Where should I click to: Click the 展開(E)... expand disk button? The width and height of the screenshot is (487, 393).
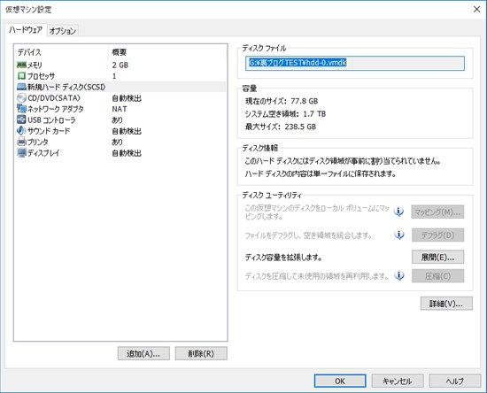(x=438, y=257)
